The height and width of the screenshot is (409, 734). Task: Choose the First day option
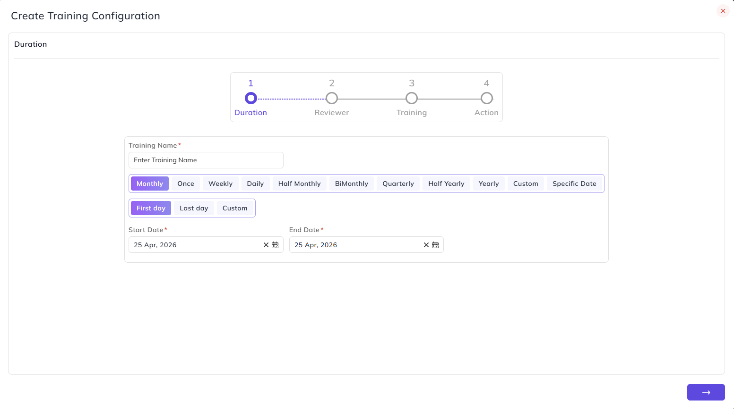coord(151,208)
